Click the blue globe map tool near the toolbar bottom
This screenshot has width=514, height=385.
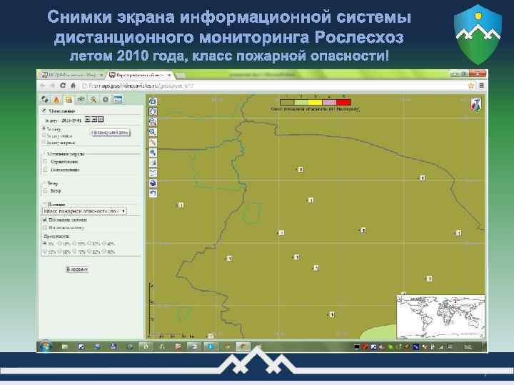153,183
